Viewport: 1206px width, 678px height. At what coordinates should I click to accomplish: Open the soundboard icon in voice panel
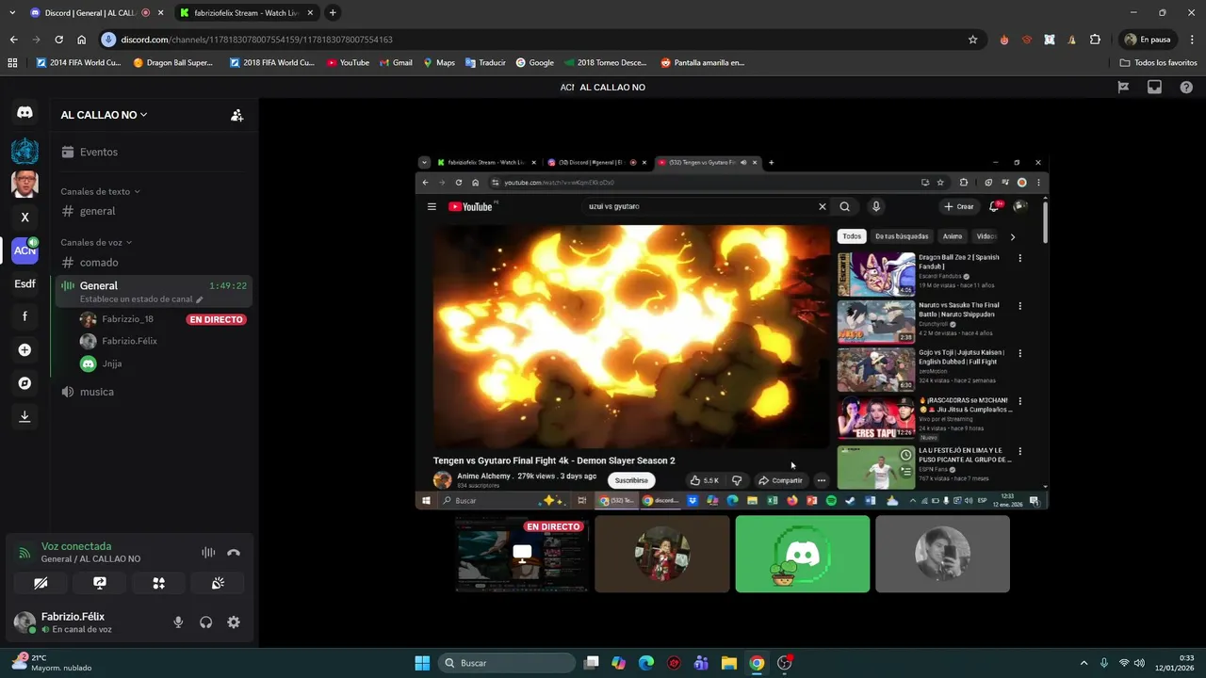[x=218, y=584]
